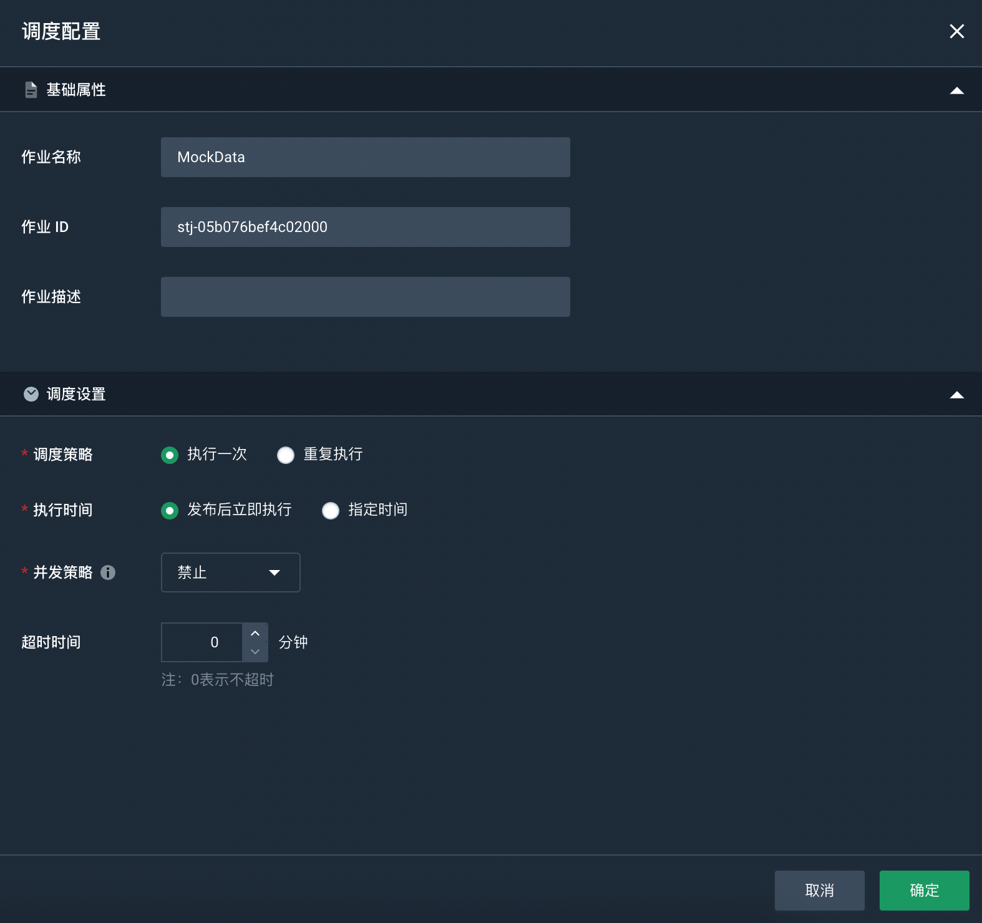Click the 分钟 unit label
Viewport: 982px width, 923px height.
[x=293, y=642]
